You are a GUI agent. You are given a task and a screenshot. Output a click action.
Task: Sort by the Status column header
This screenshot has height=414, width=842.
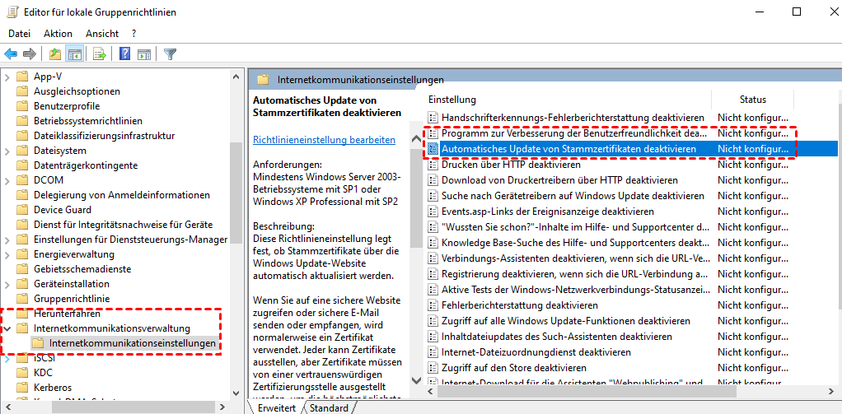[x=753, y=100]
